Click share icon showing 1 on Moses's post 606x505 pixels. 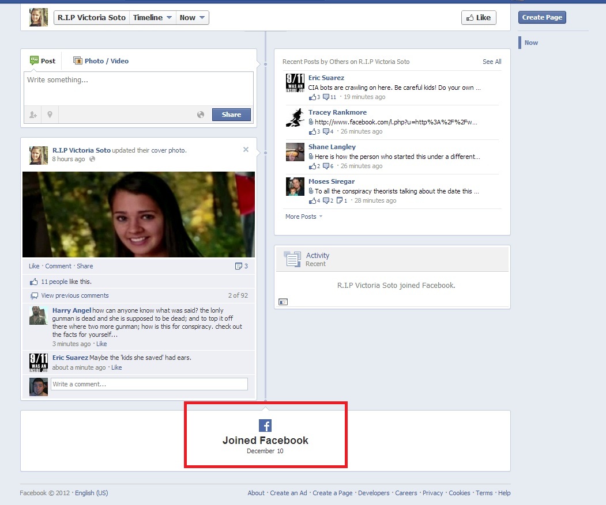[340, 200]
